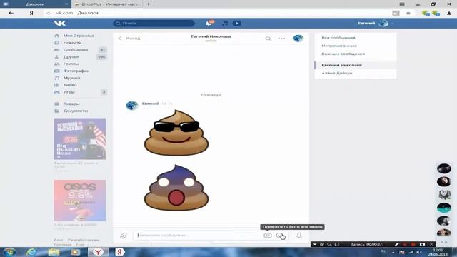Image resolution: width=457 pixels, height=257 pixels.
Task: Open the contact avatar in the chat header
Action: (x=298, y=38)
